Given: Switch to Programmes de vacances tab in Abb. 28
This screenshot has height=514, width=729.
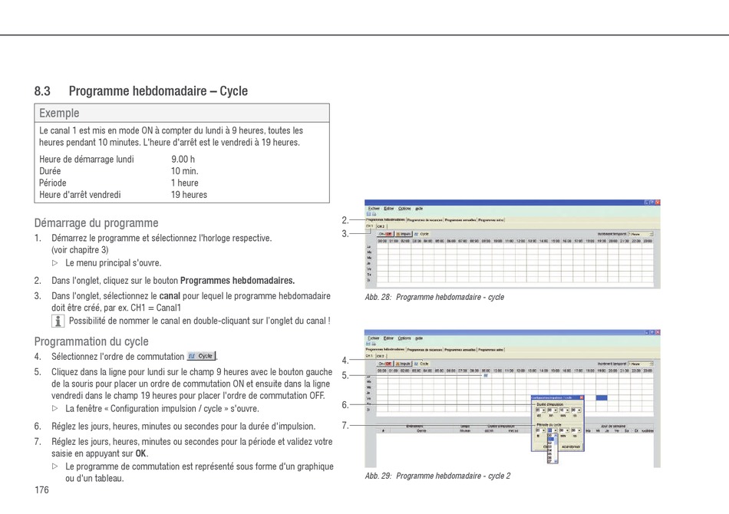Looking at the screenshot, I should pyautogui.click(x=425, y=220).
